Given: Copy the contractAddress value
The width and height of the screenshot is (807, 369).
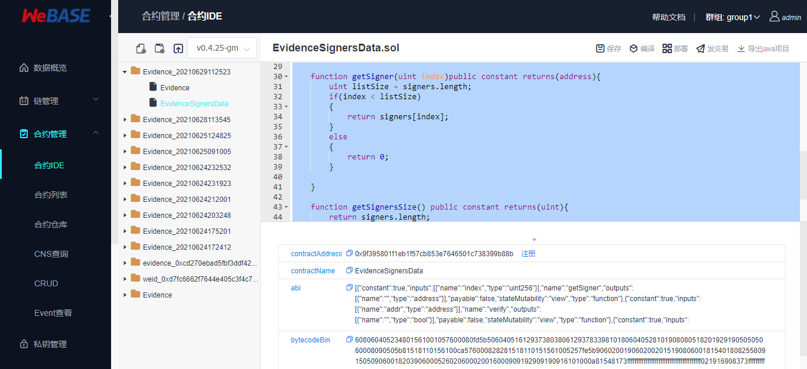Looking at the screenshot, I should click(349, 254).
